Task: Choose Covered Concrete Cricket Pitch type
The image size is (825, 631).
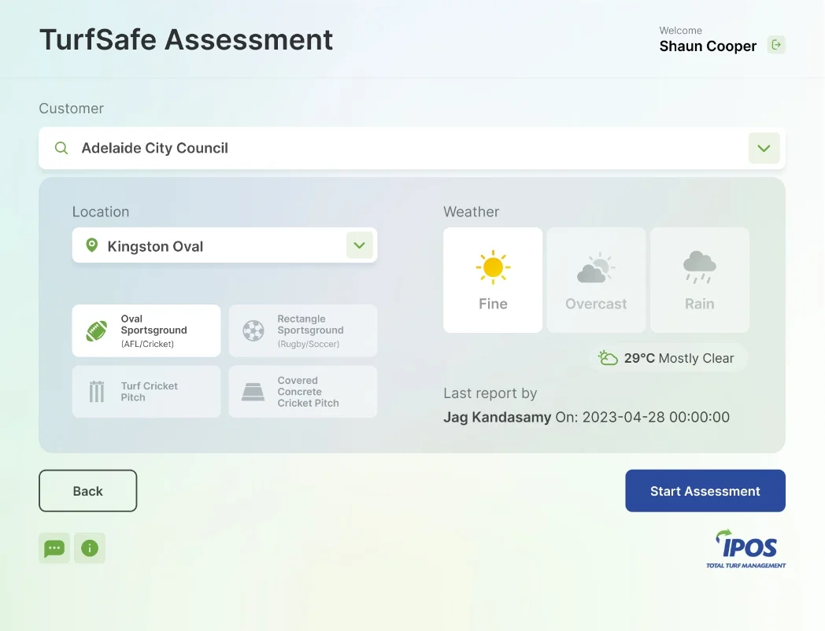Action: pos(303,391)
